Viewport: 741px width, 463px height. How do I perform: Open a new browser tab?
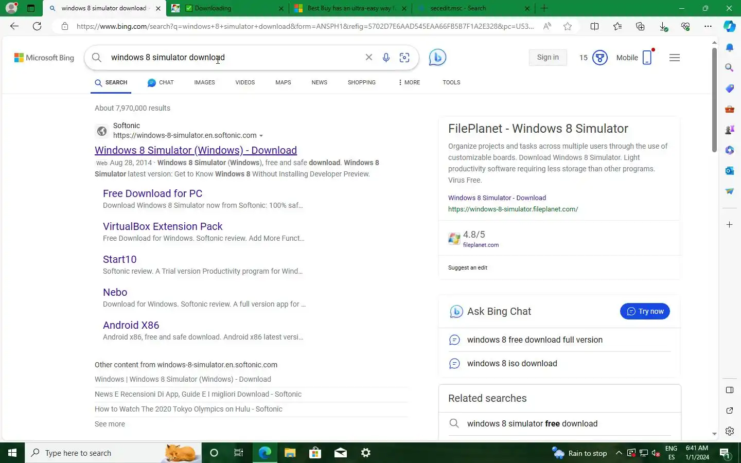(x=544, y=8)
